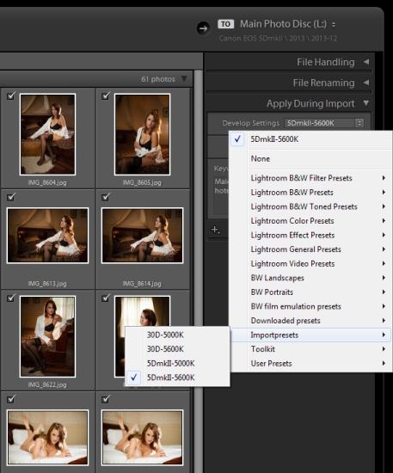This screenshot has height=473, width=393.
Task: Click the up-down arrows beside Main Photo Disc
Action: (334, 24)
